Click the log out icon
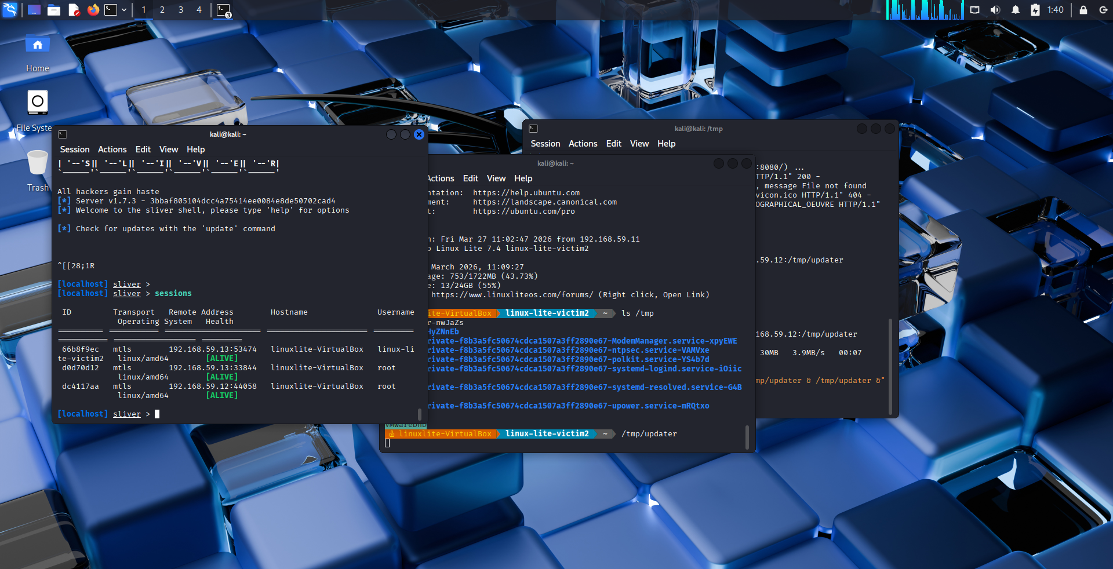The height and width of the screenshot is (569, 1113). tap(1103, 10)
